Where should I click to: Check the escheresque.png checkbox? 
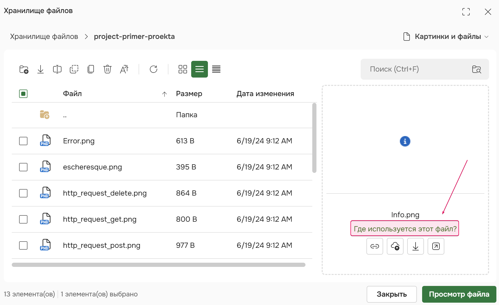point(23,167)
